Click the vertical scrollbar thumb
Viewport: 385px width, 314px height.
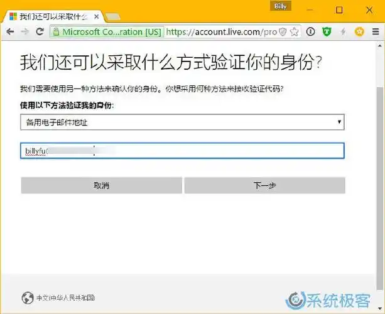tap(380, 188)
